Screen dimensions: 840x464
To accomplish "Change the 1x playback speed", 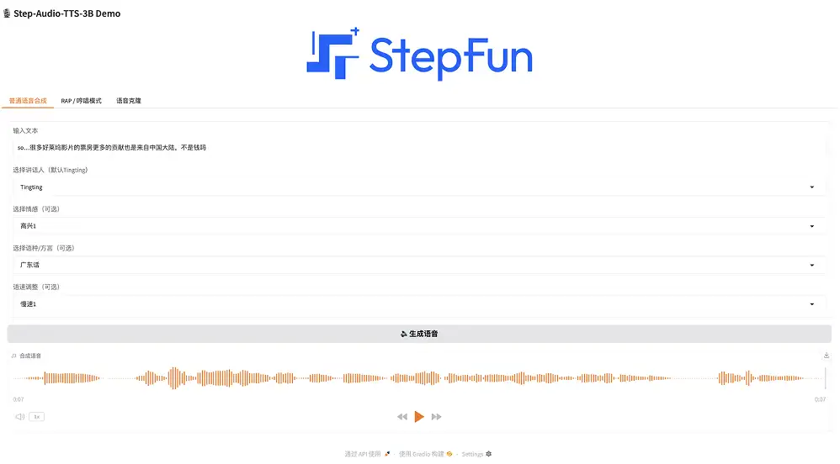I will pyautogui.click(x=36, y=416).
